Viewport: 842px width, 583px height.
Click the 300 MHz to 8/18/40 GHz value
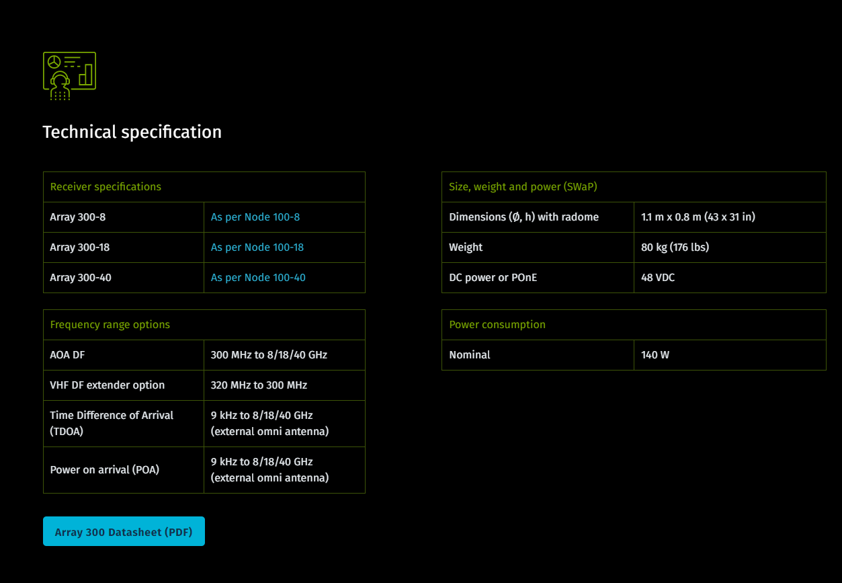tap(269, 355)
